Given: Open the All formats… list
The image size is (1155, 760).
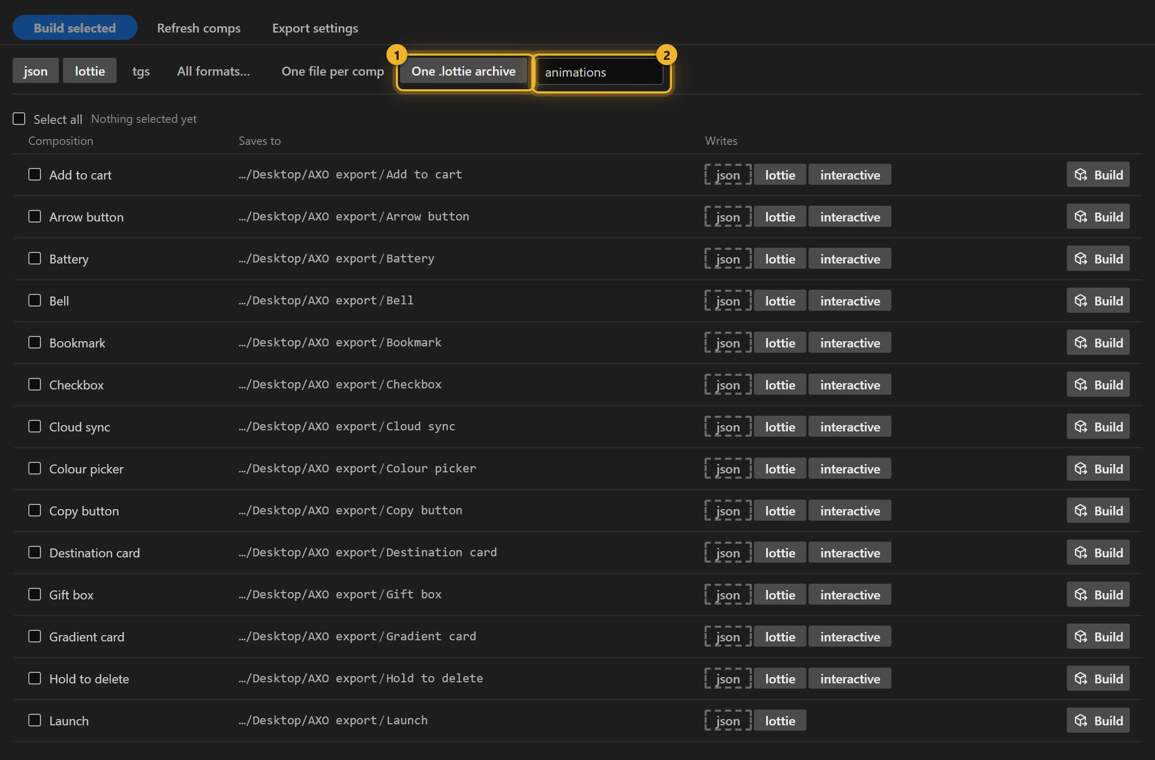Looking at the screenshot, I should (x=213, y=71).
